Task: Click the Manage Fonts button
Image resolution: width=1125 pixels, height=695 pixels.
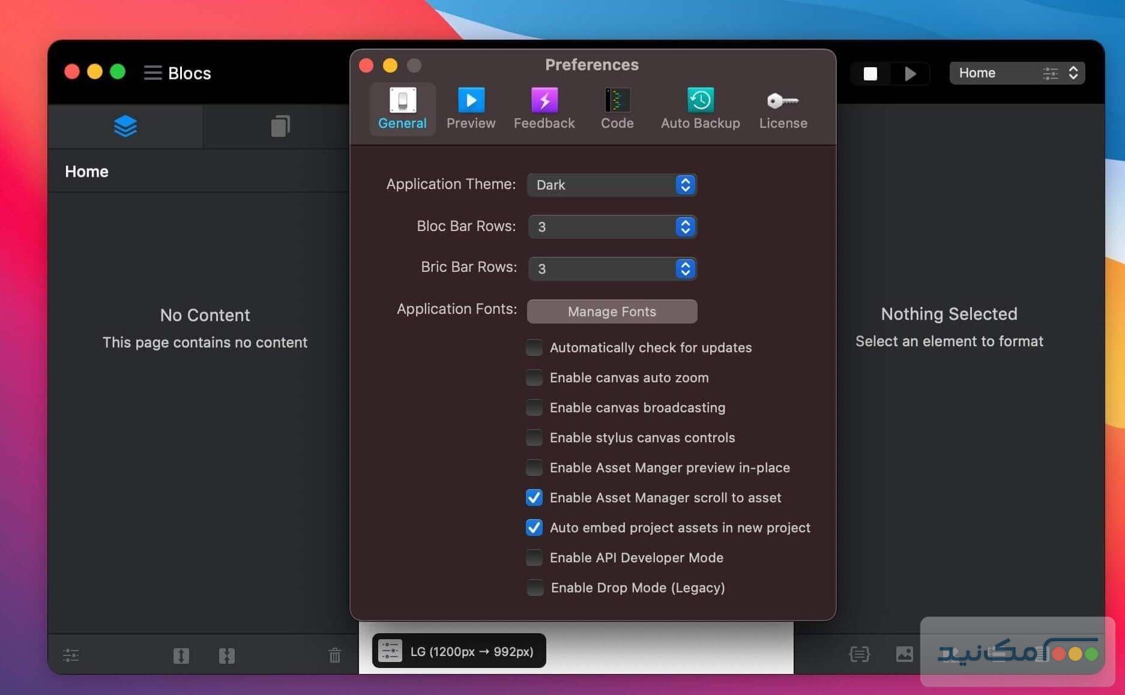Action: [612, 311]
